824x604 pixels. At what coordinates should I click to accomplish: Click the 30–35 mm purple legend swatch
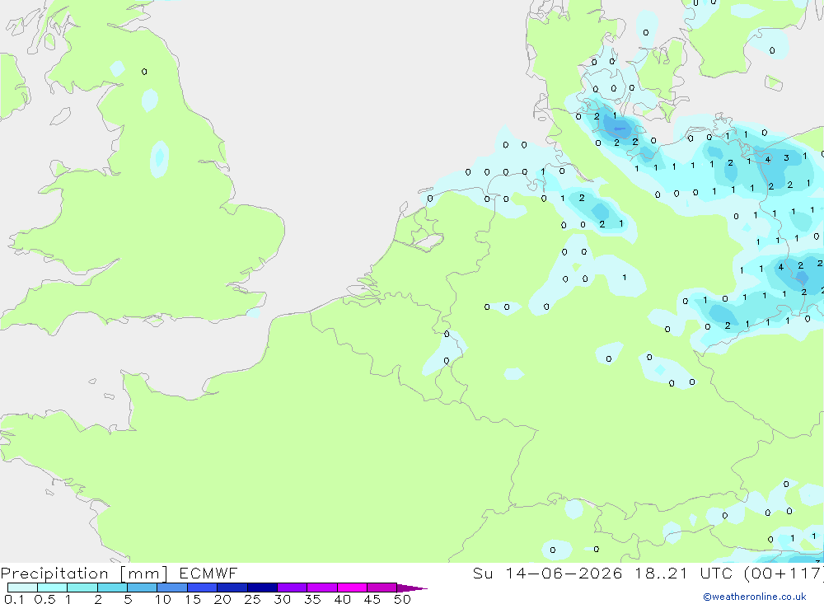pyautogui.click(x=292, y=588)
